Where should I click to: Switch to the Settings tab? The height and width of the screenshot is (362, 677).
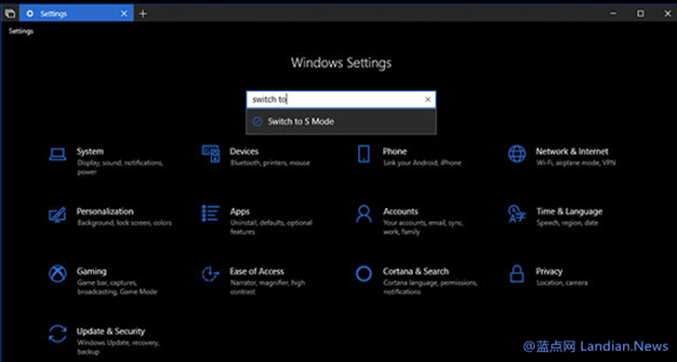[x=76, y=14]
